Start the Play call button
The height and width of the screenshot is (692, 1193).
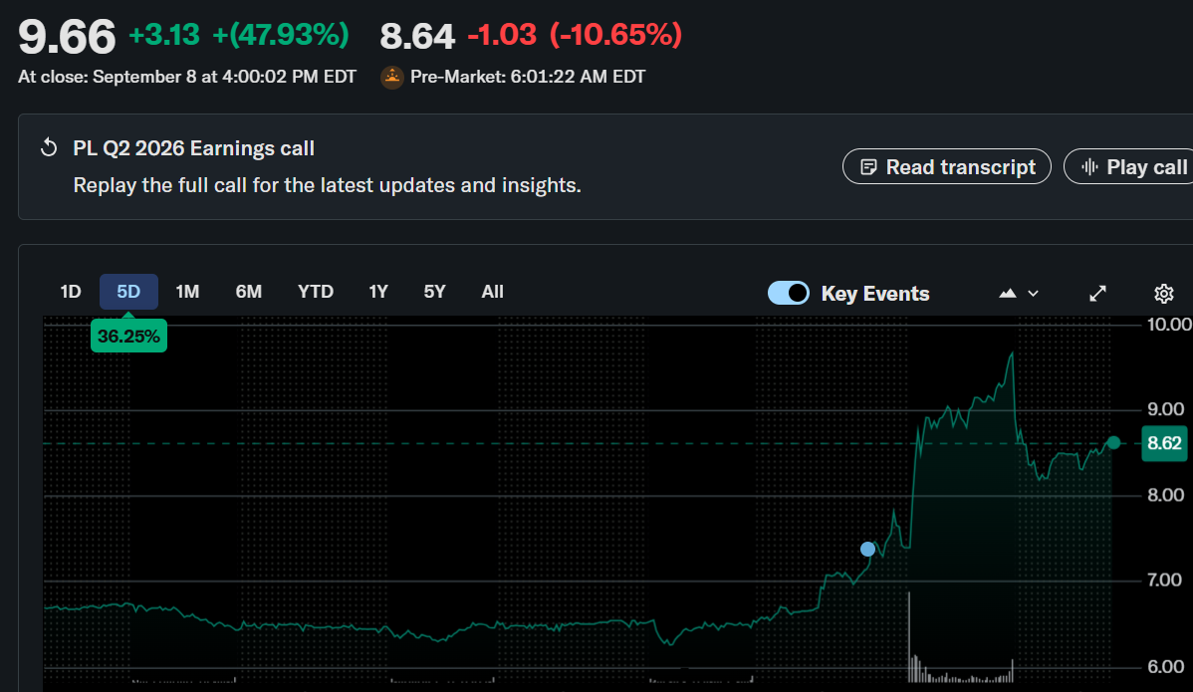[x=1128, y=166]
